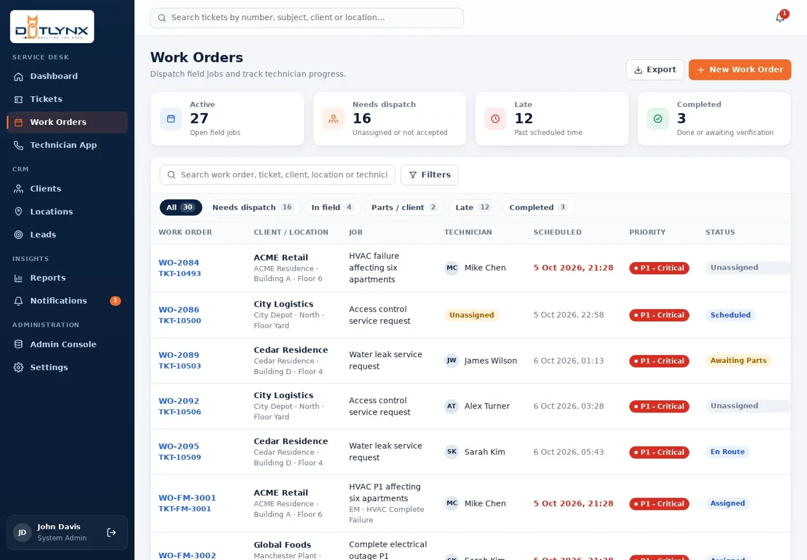Click the yellow Unassigned technician badge
Viewport: 807px width, 560px height.
coord(472,315)
